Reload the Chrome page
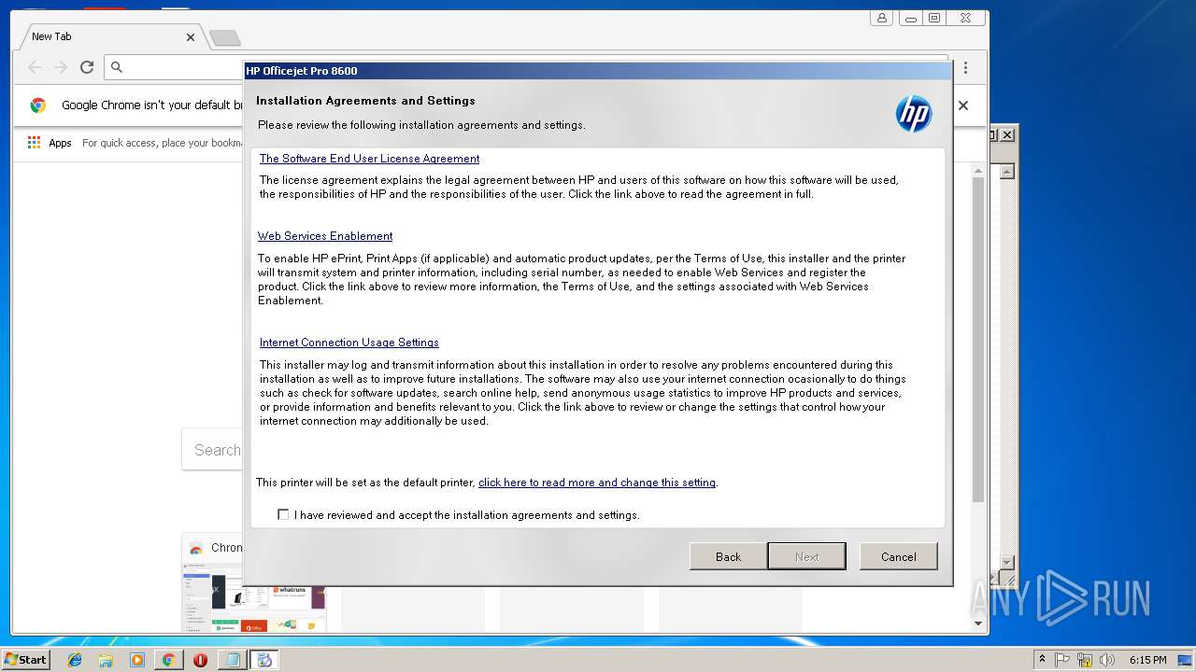1196x672 pixels. [87, 67]
